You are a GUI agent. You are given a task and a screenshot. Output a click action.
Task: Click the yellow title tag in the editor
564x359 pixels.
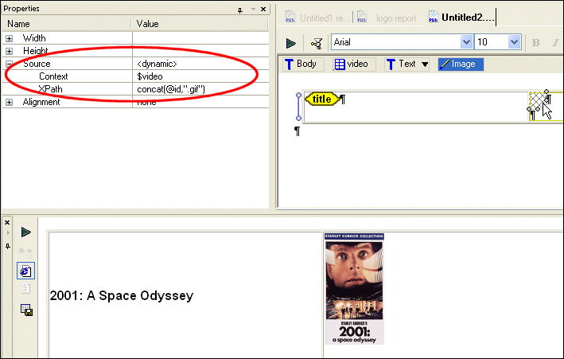point(321,99)
